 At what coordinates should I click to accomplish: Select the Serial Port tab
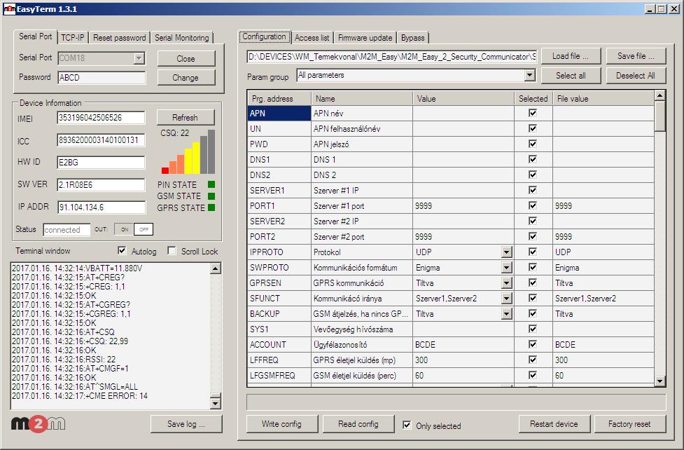(x=35, y=36)
